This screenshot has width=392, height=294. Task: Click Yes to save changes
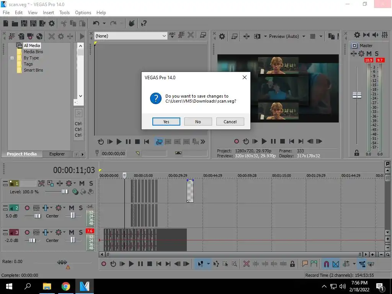[x=166, y=121]
